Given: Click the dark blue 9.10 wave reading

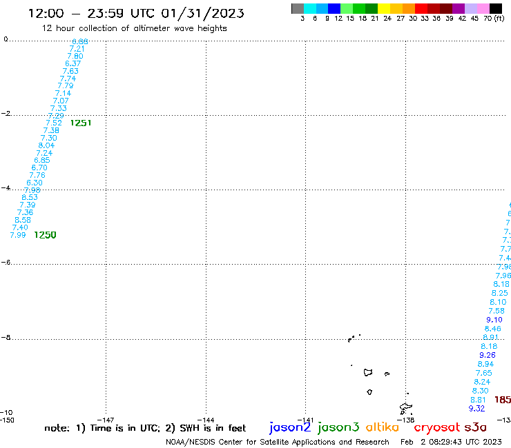Looking at the screenshot, I should pyautogui.click(x=494, y=320).
